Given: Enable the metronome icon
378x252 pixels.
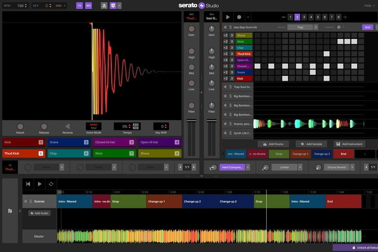Looking at the screenshot, I should (104, 5).
